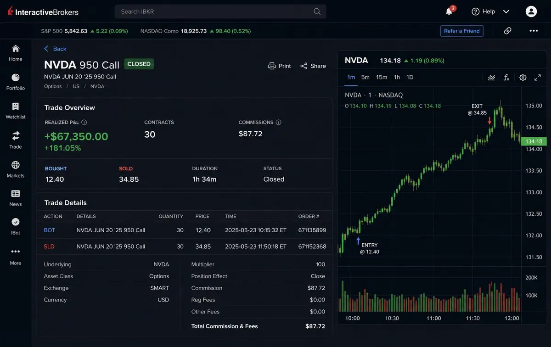
Task: Open the News sidebar icon
Action: pyautogui.click(x=16, y=194)
